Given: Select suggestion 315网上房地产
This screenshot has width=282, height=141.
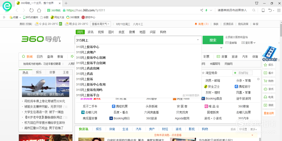Looking at the screenshot, I should pos(86,52).
